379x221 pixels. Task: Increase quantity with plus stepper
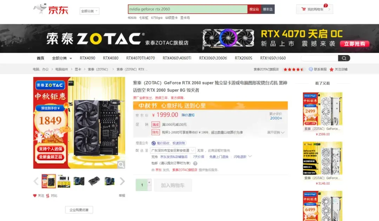coord(149,182)
